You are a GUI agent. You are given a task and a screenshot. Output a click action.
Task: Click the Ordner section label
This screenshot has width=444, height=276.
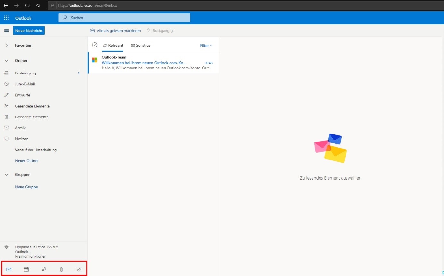(x=21, y=61)
